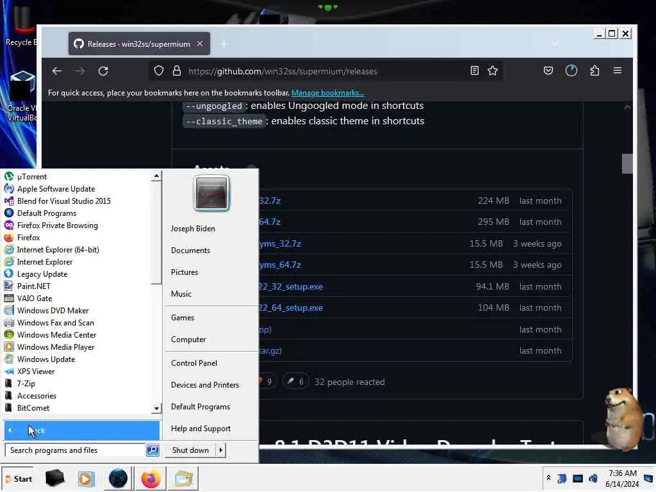Click the Firefox address bar URL
The height and width of the screenshot is (492, 656).
click(x=283, y=71)
